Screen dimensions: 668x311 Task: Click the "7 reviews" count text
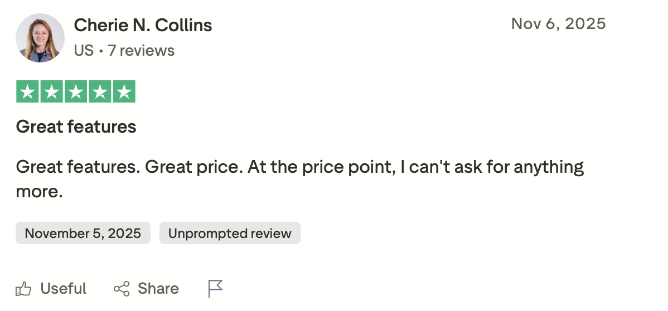tap(141, 51)
